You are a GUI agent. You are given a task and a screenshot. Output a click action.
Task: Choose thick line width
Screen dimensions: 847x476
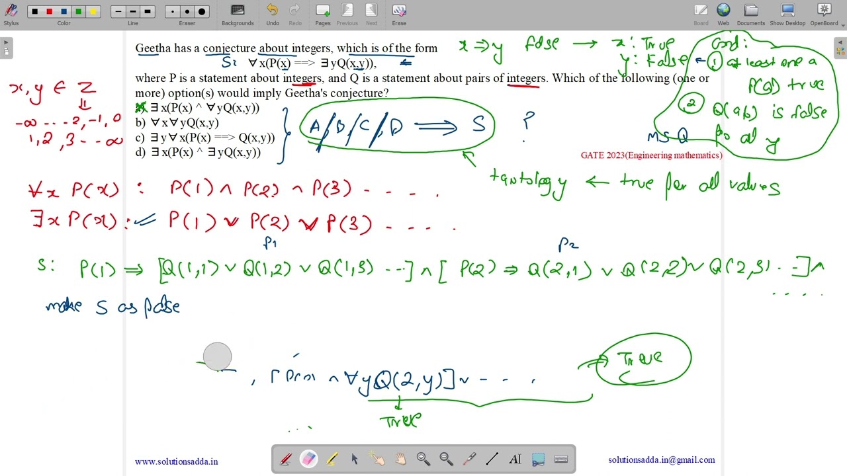coord(148,11)
